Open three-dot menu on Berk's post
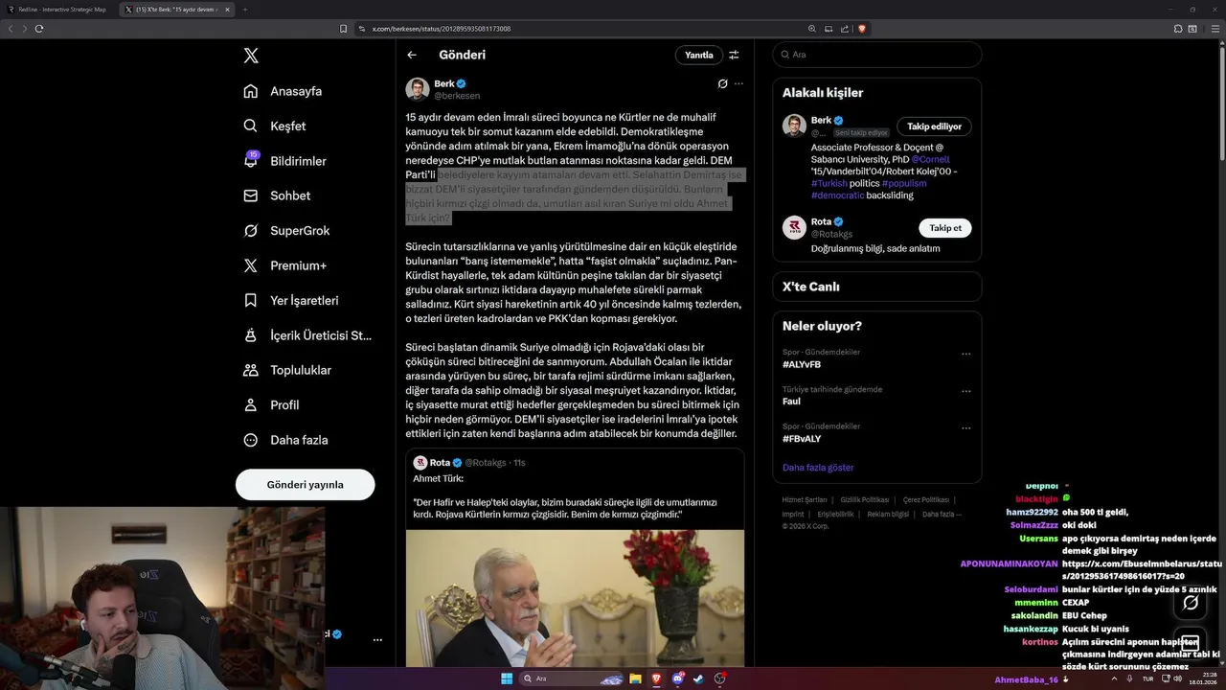The width and height of the screenshot is (1226, 690). 738,83
